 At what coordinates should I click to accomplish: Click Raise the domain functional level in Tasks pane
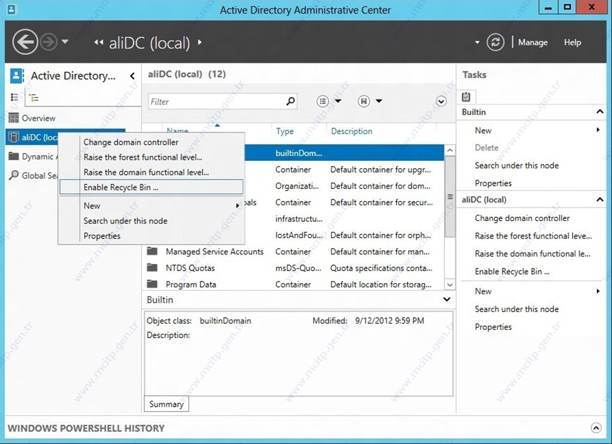(532, 254)
